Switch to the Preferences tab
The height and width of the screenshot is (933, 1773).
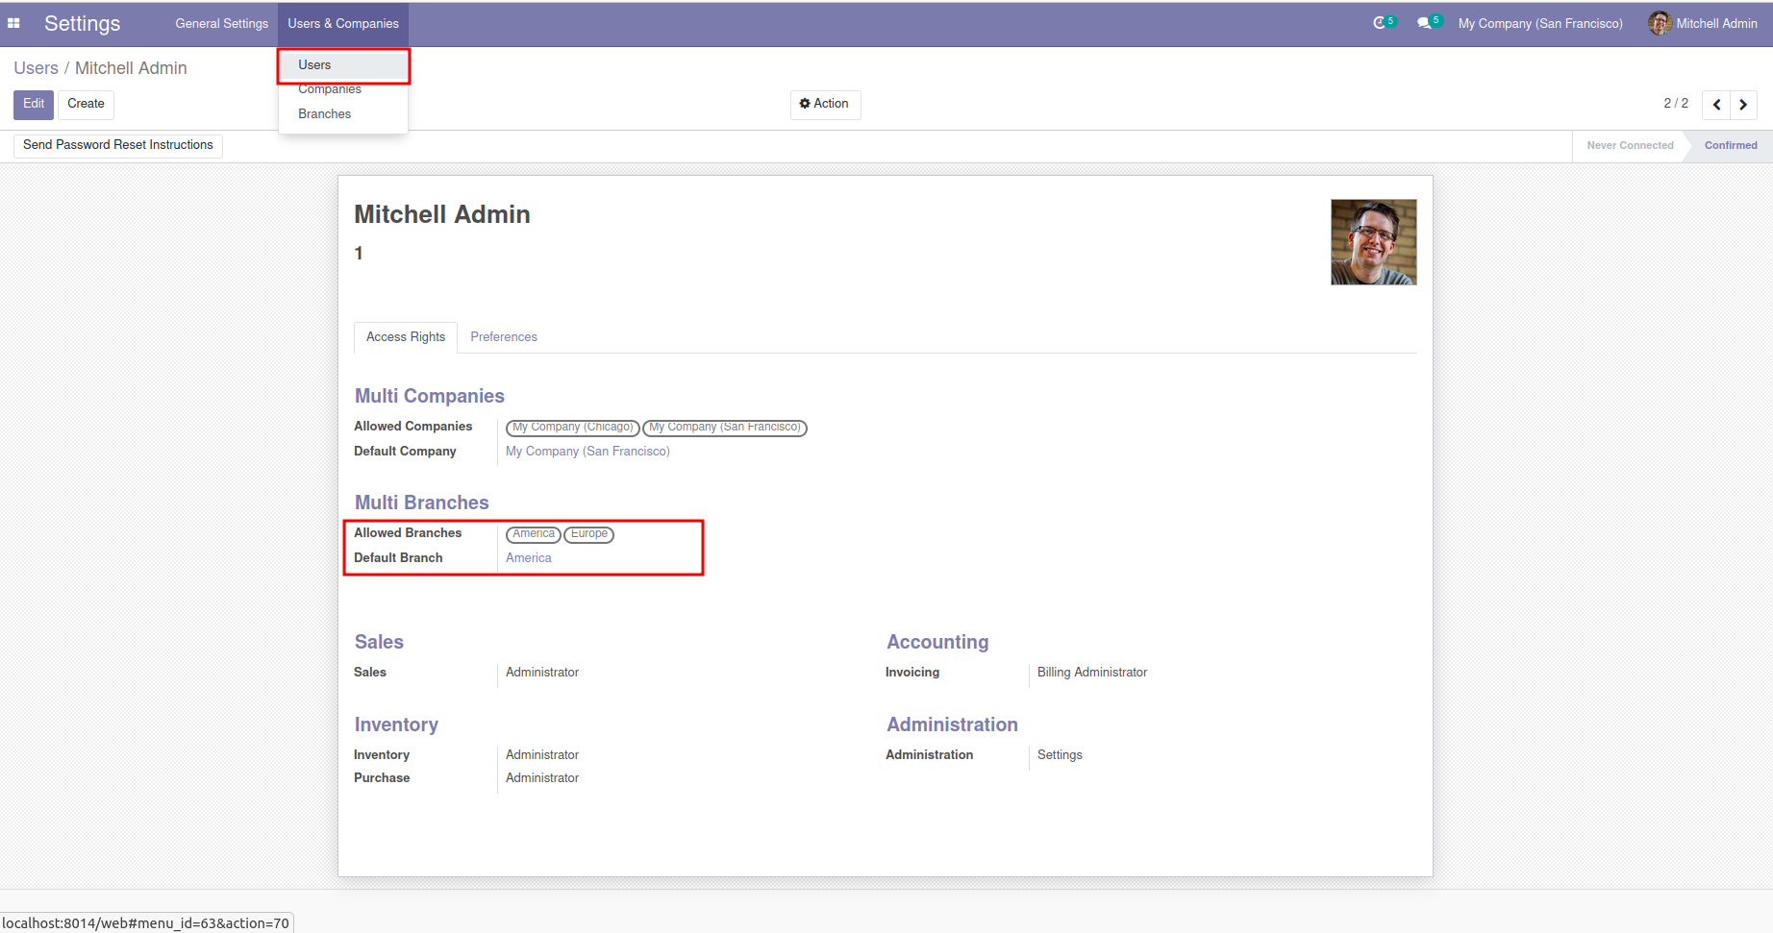coord(503,337)
